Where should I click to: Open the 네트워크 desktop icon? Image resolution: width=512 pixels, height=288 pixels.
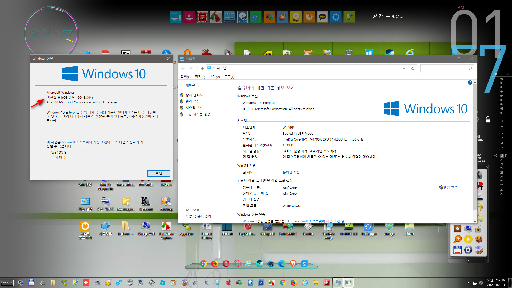coord(105,228)
